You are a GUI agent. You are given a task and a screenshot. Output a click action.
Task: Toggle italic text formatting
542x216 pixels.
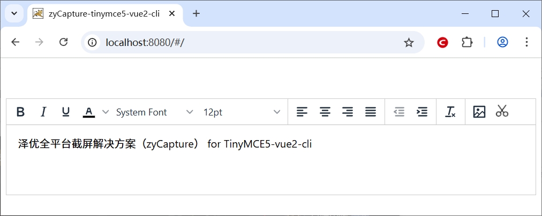(43, 112)
